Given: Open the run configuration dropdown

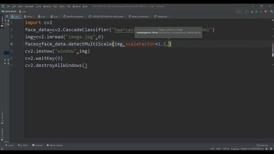Looking at the screenshot, I should [x=242, y=12].
